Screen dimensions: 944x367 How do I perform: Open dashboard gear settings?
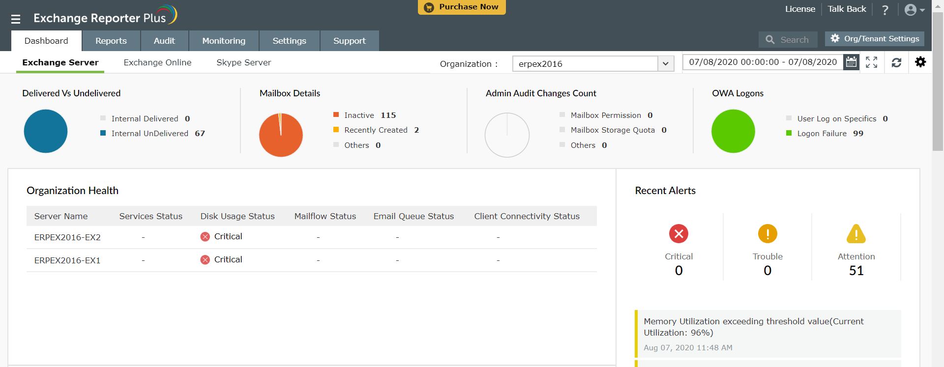pyautogui.click(x=920, y=62)
